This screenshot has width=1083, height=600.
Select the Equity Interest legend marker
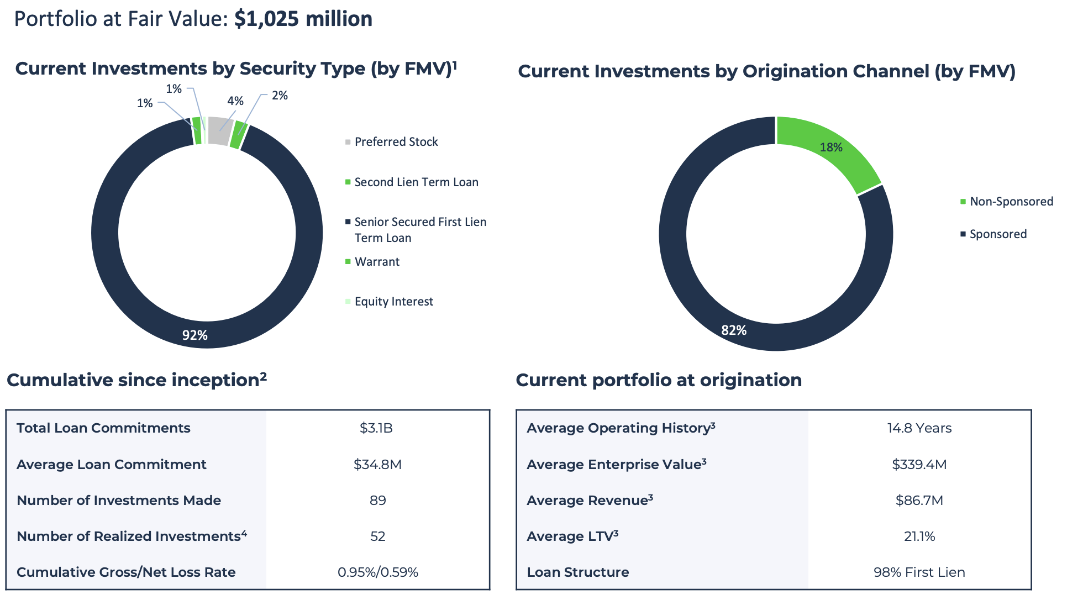pos(348,302)
